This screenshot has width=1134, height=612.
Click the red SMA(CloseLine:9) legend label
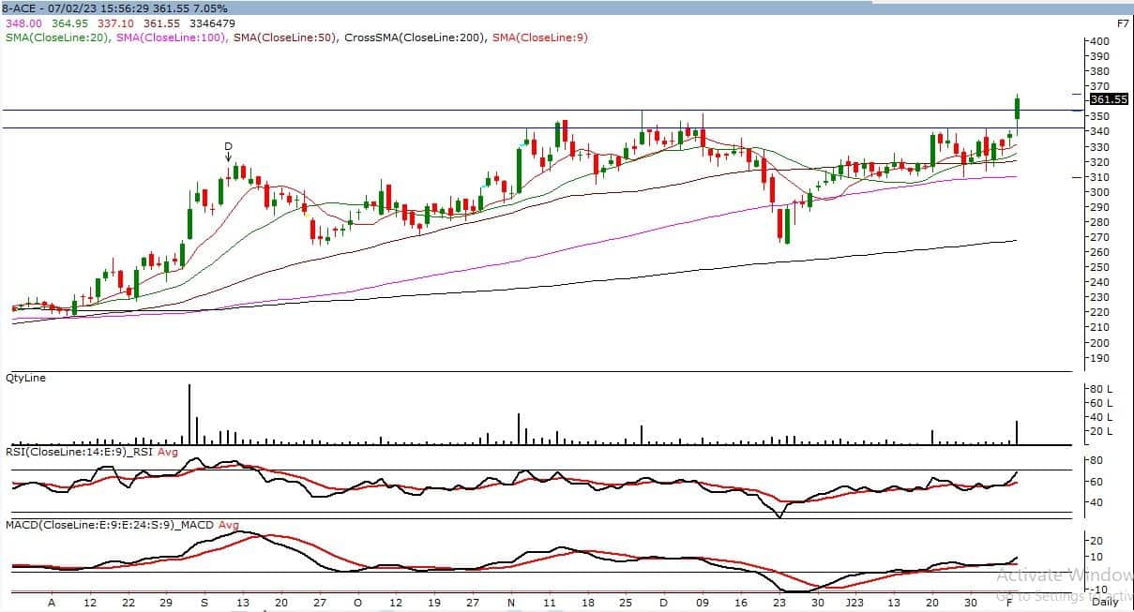(x=539, y=37)
